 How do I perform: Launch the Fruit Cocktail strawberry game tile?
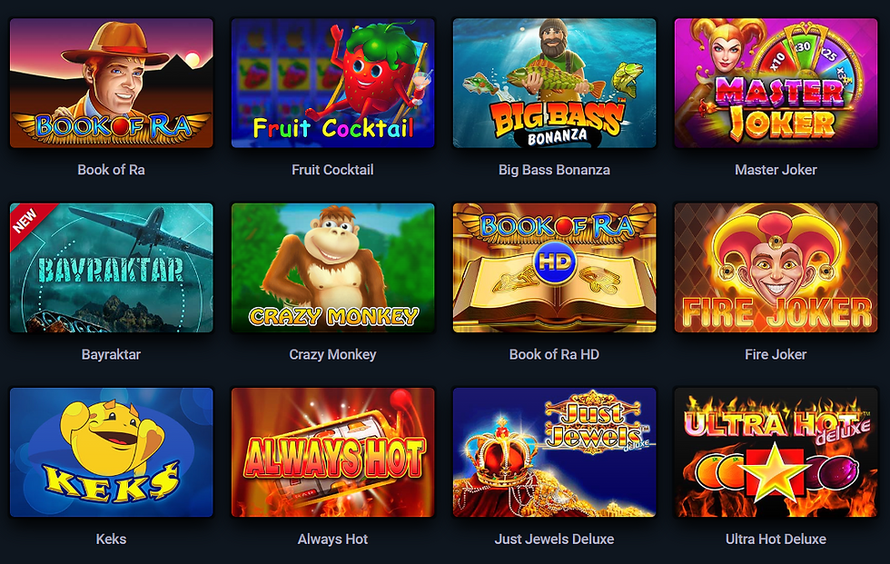tap(332, 83)
